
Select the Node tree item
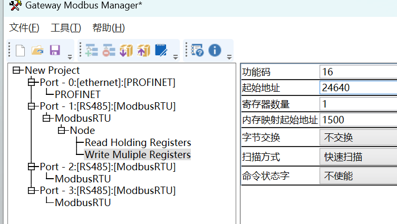point(82,130)
